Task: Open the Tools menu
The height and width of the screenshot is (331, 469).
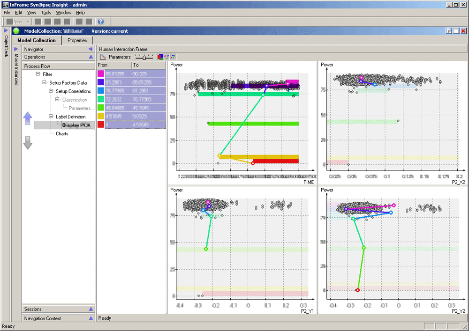Action: (x=46, y=13)
